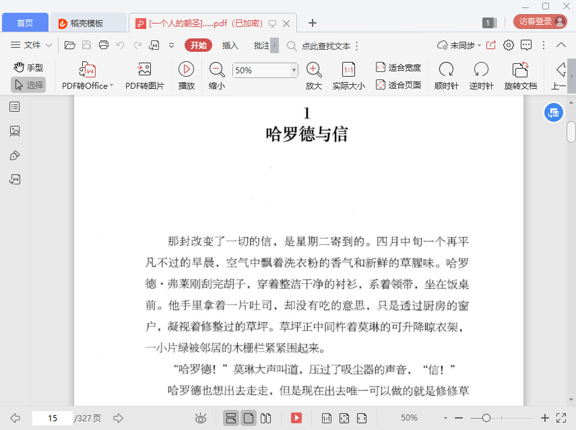Viewport: 576px width, 430px height.
Task: Toggle eye protection mode icon
Action: 201,418
